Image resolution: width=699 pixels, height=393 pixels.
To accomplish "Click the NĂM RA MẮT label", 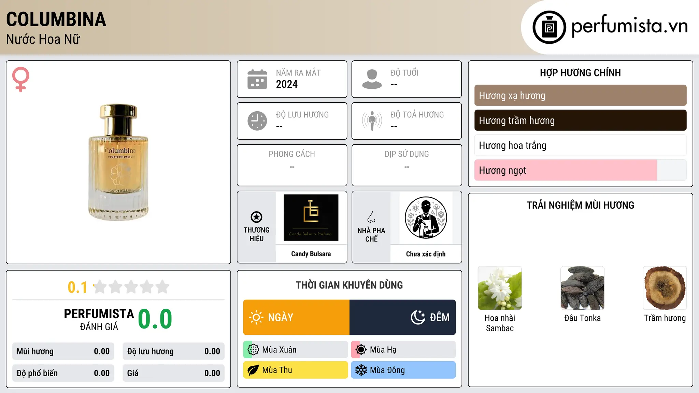I will 298,73.
